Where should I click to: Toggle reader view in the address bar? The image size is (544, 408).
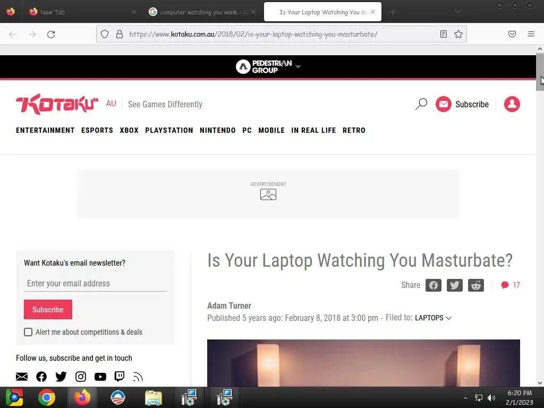[443, 34]
